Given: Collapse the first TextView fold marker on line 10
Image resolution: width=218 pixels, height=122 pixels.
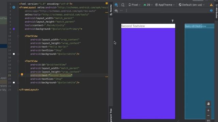Looking at the screenshot, I should 18,36.
